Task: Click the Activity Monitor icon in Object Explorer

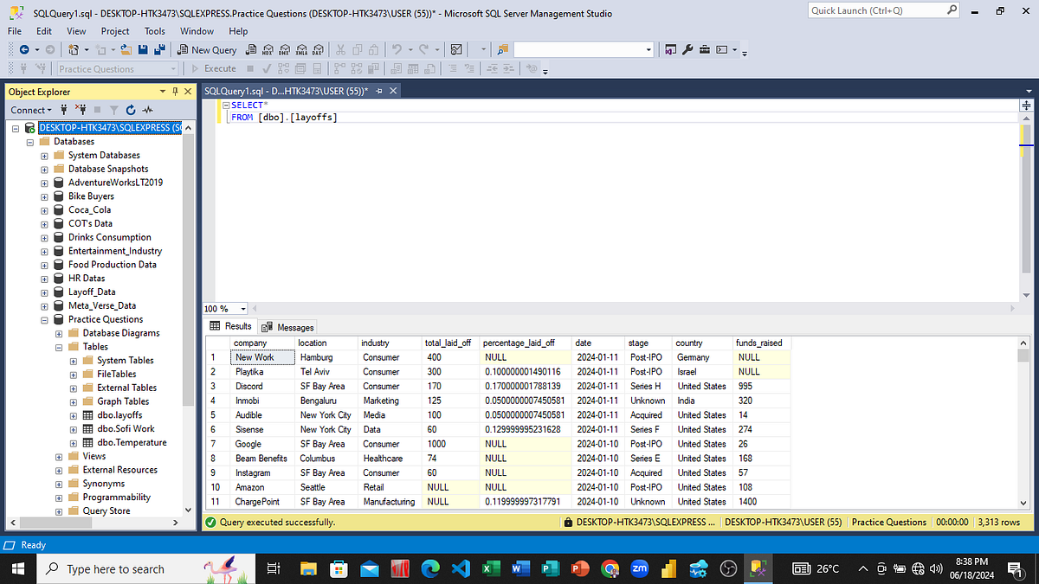Action: (x=148, y=110)
